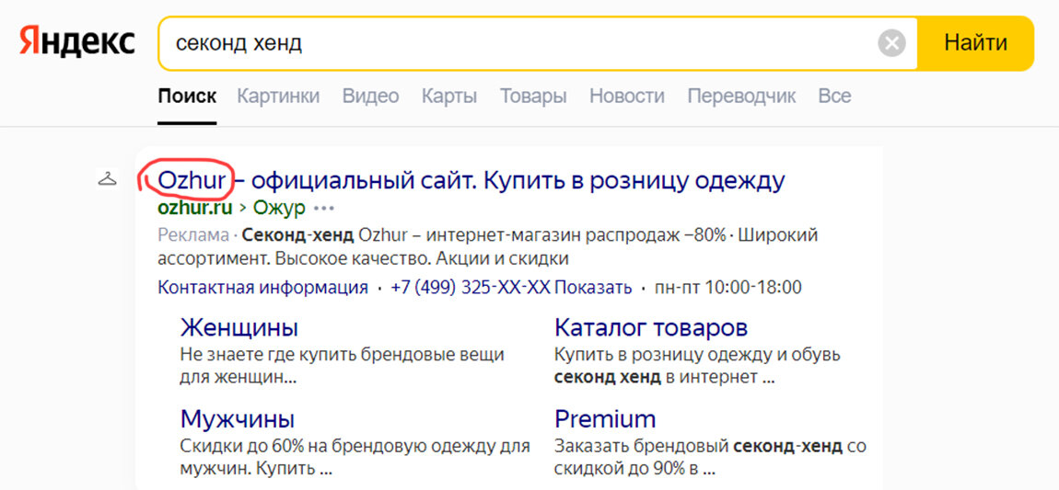
Task: Show the full phone number +7 (499) 325
Action: point(593,288)
